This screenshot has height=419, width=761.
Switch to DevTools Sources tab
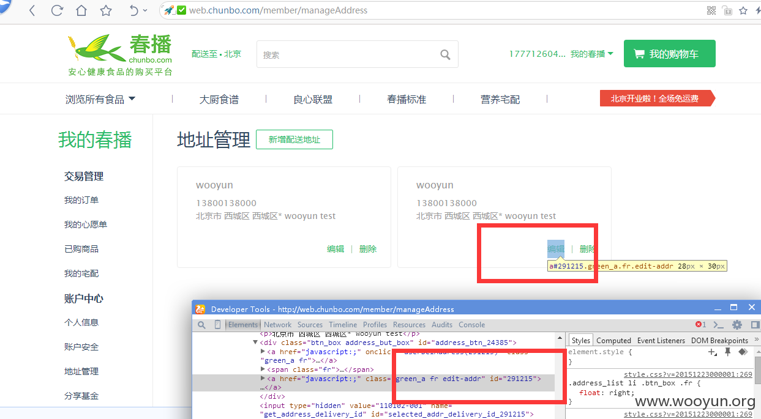coord(310,325)
